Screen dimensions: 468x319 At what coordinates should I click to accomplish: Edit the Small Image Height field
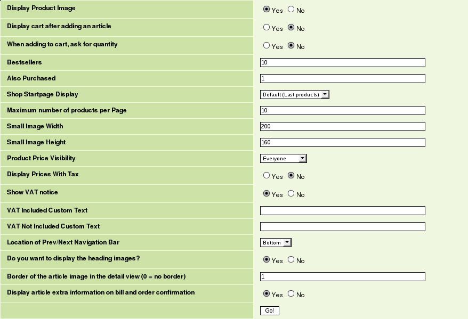pos(342,143)
